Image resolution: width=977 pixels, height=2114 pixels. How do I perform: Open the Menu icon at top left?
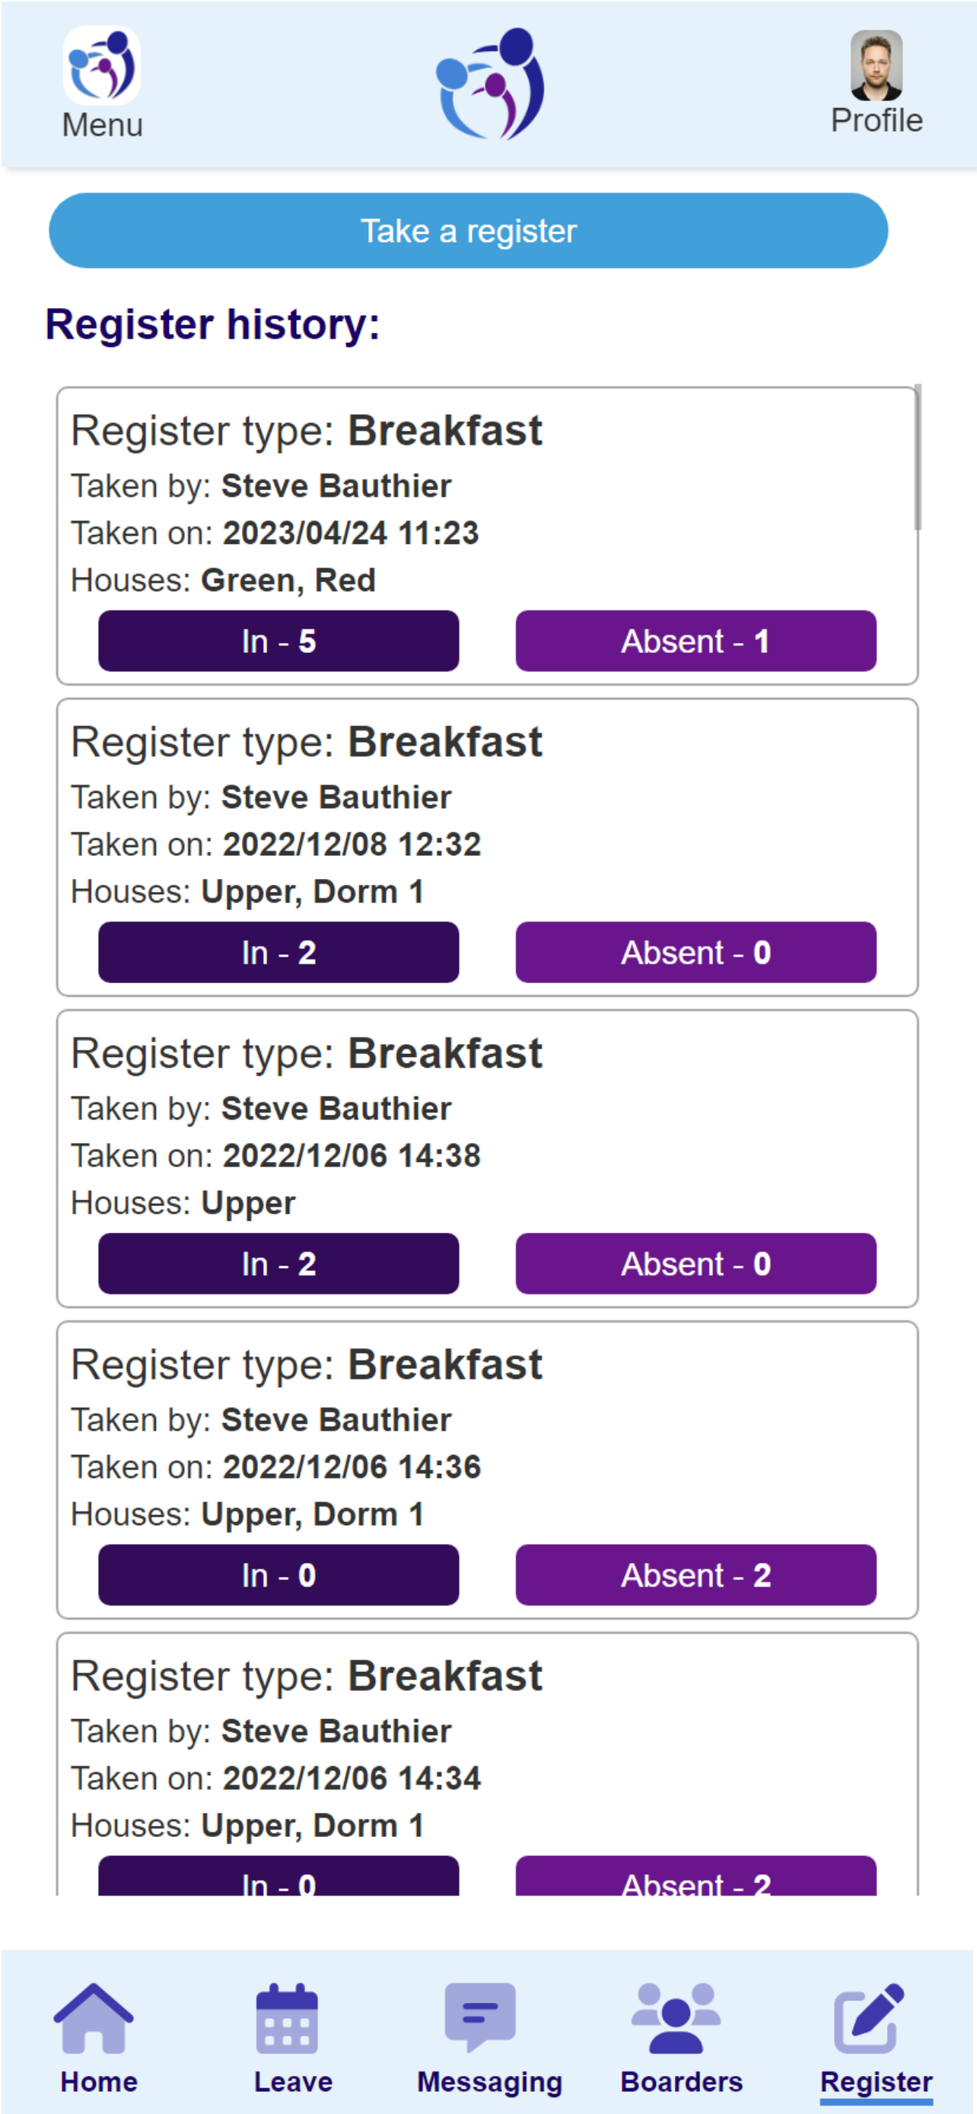coord(102,65)
